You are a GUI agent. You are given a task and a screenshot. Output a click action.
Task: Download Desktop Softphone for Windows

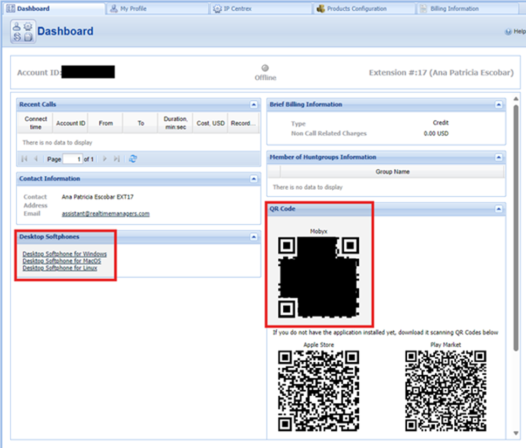coord(65,254)
